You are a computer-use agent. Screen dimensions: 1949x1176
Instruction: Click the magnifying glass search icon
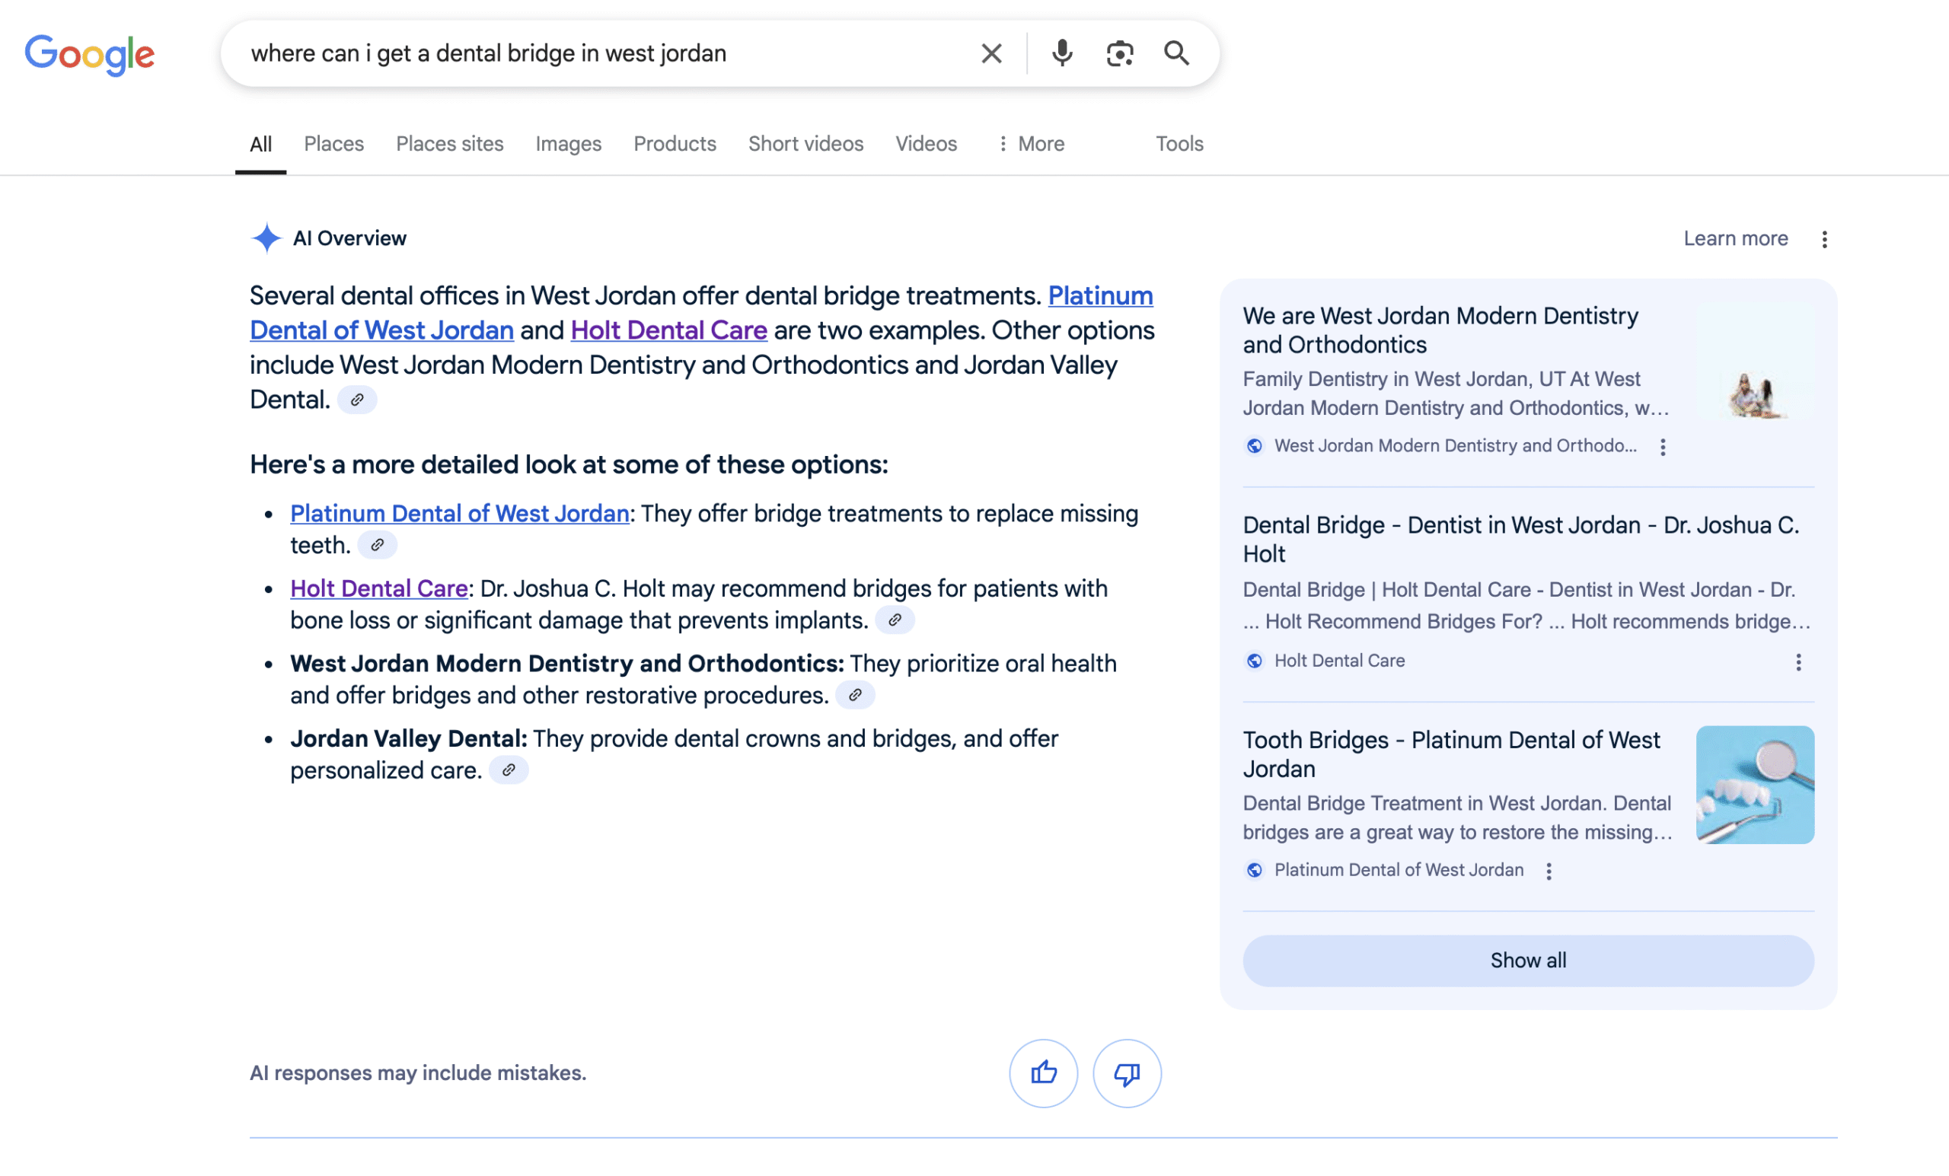point(1176,53)
